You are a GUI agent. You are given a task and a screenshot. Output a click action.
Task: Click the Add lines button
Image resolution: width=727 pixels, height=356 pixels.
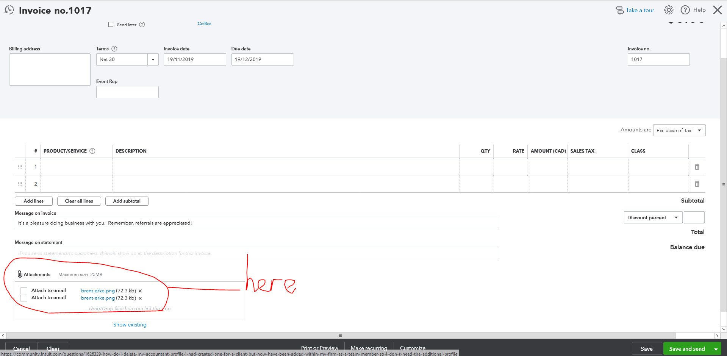[x=34, y=201]
